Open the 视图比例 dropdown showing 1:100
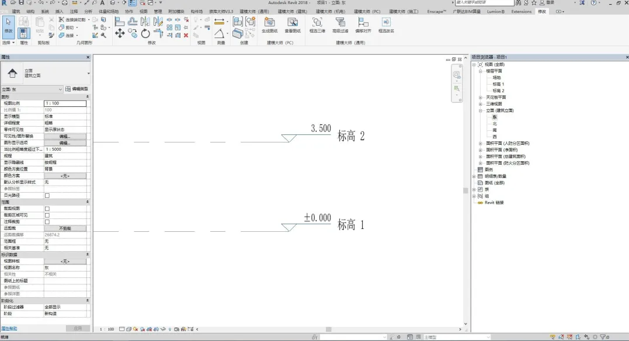The image size is (629, 341). click(x=64, y=103)
